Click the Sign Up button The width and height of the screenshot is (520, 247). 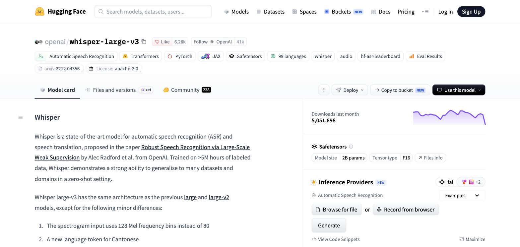[x=471, y=12]
